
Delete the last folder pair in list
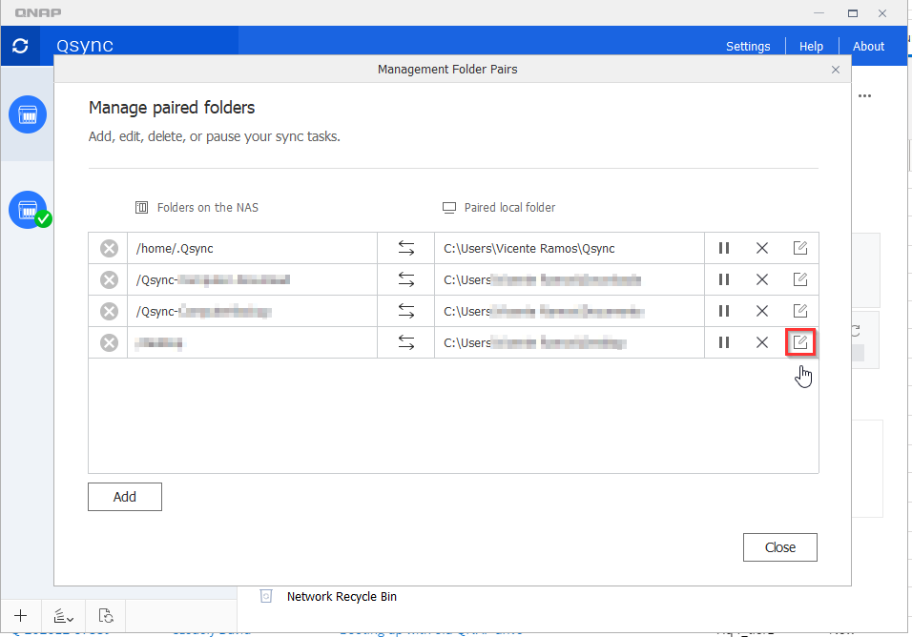coord(761,342)
